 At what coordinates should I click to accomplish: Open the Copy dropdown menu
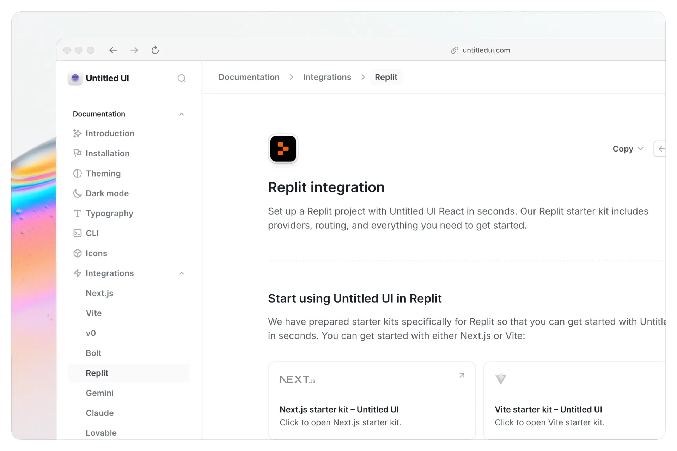[x=628, y=149]
